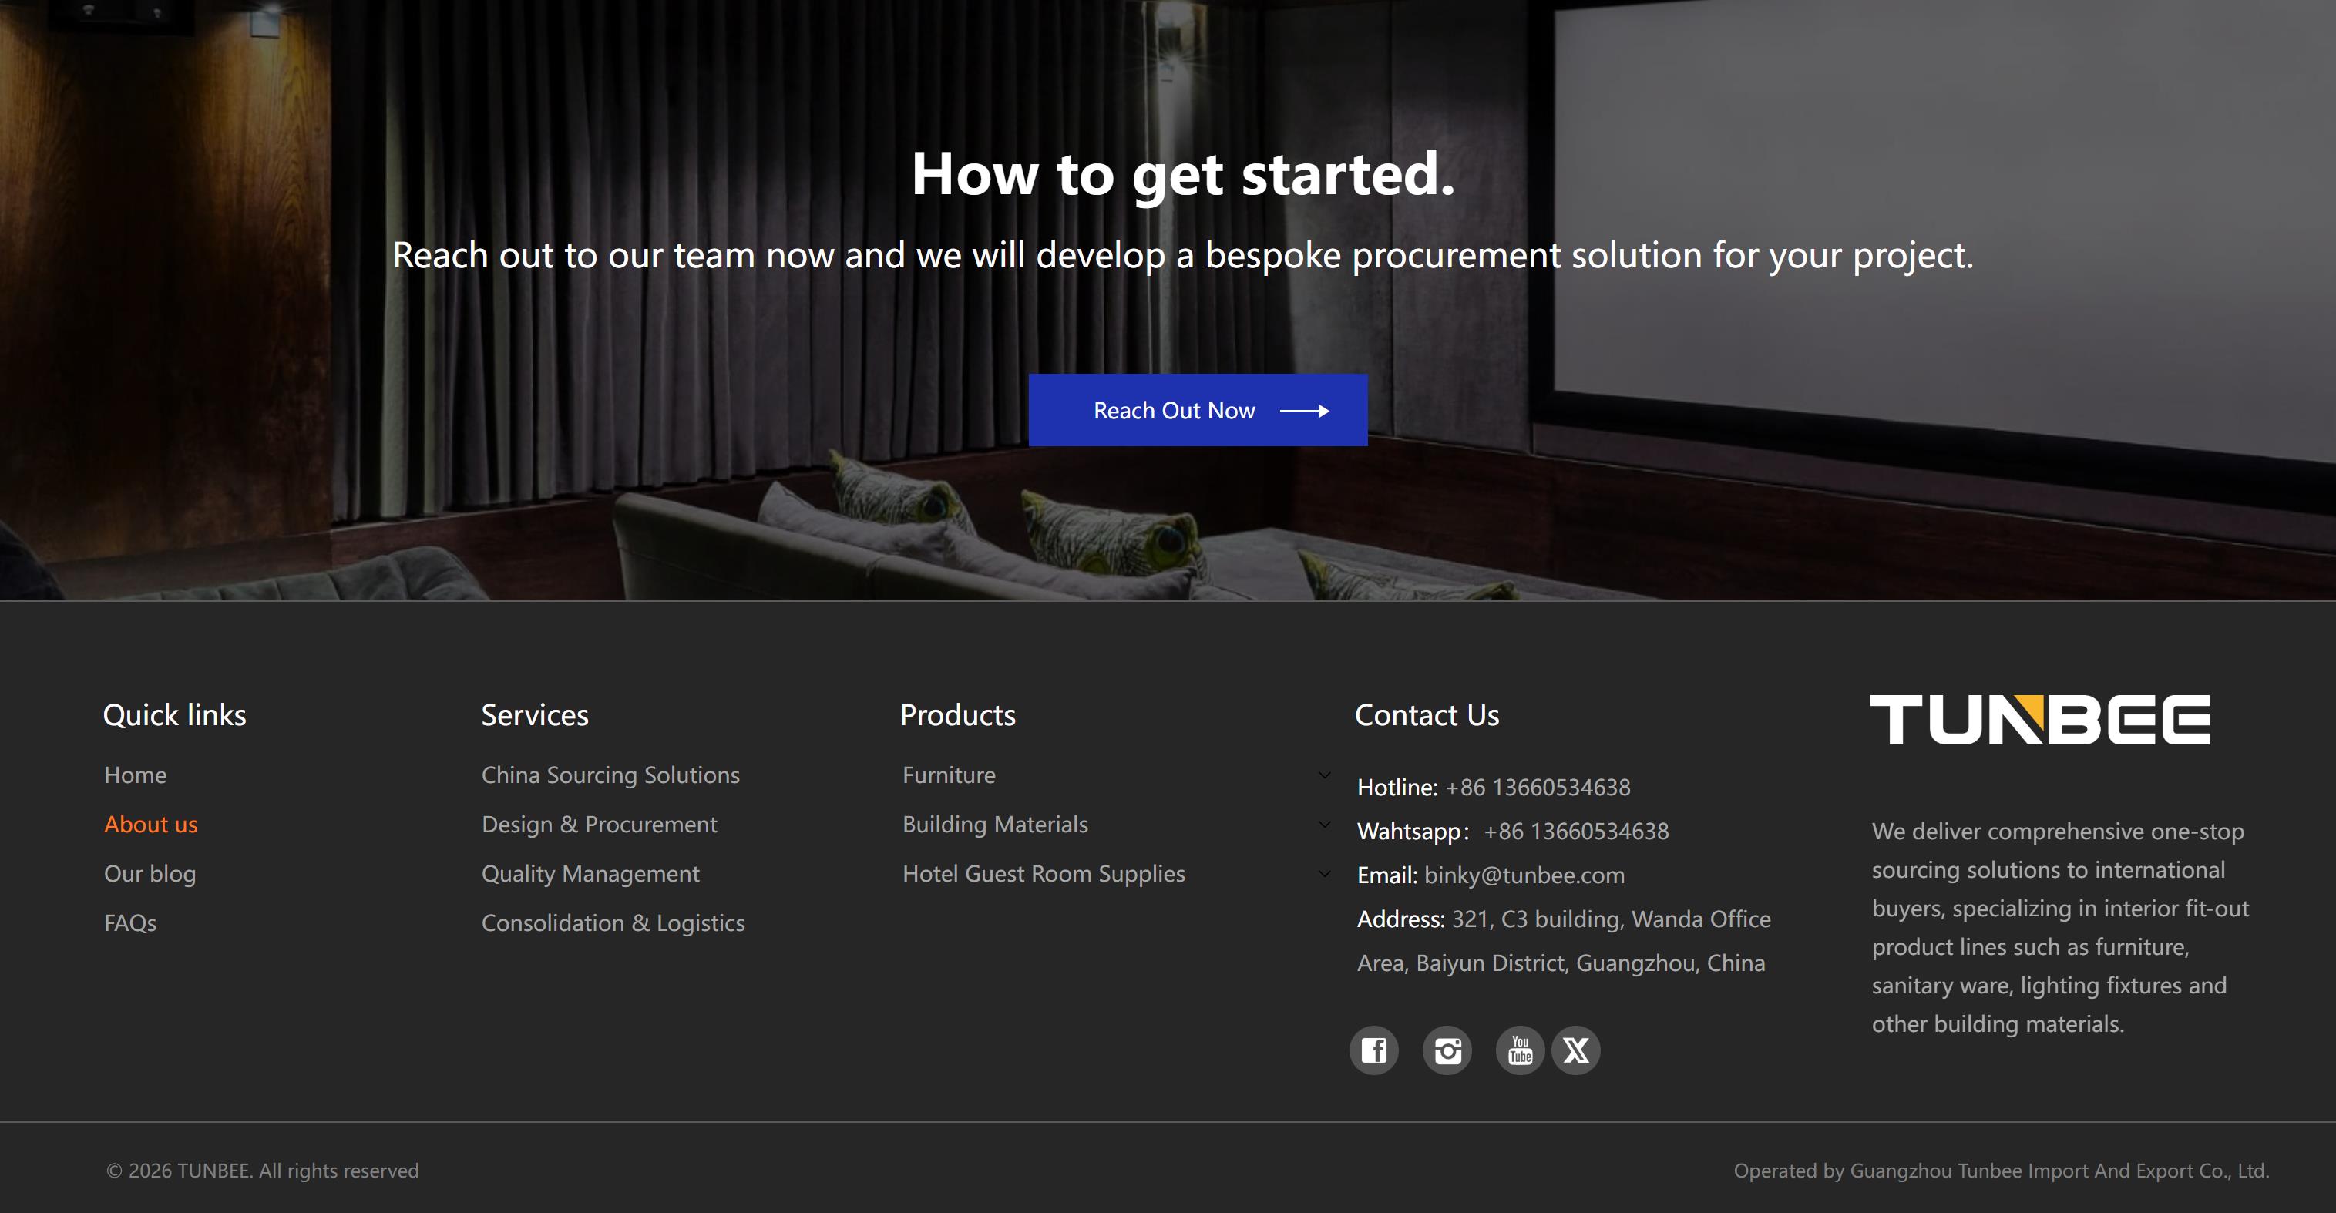
Task: Click the bespoke procurement solution subtitle
Action: [x=1182, y=255]
